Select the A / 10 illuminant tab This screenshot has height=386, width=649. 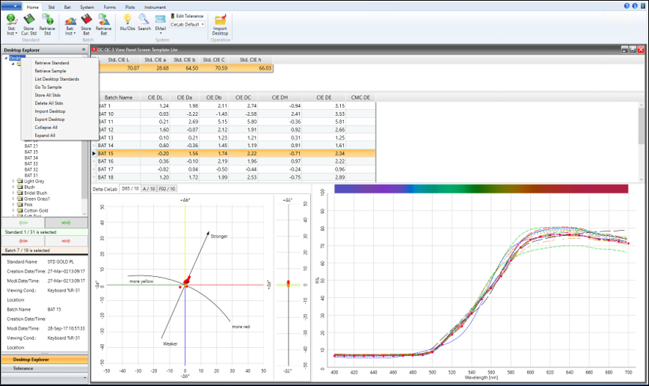(149, 188)
